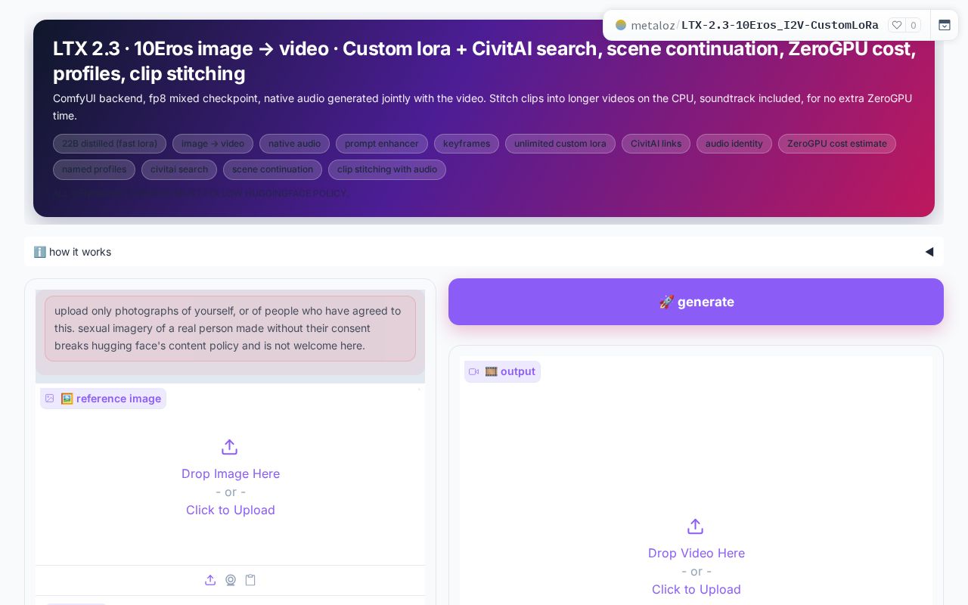Click the 'named profiles' badge
Screen dimensions: 968x605
pos(95,169)
